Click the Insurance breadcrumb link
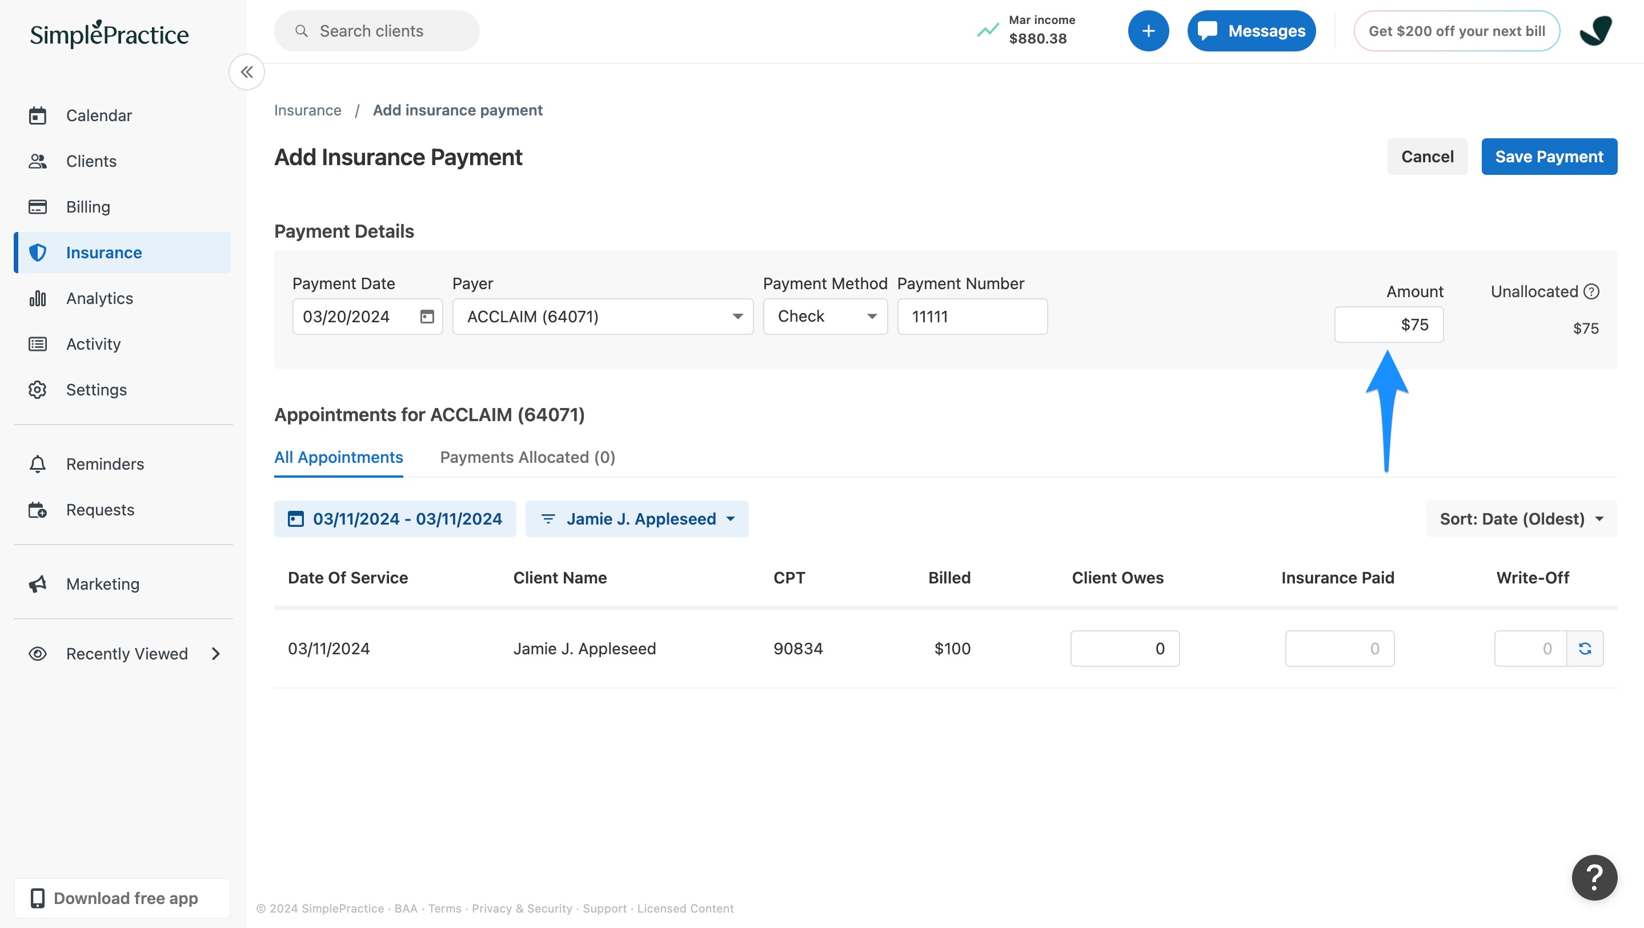Screen dimensions: 1644x928 point(308,110)
